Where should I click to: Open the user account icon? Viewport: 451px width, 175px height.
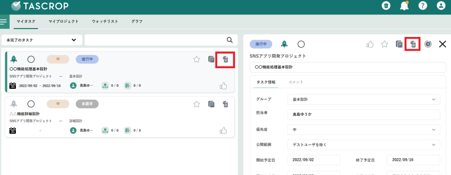[441, 5]
